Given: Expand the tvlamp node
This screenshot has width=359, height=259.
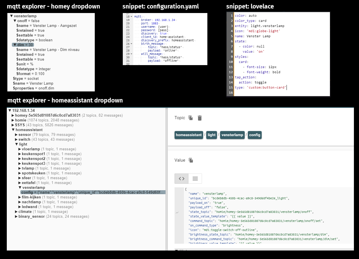Looking at the screenshot, I should tap(20, 168).
